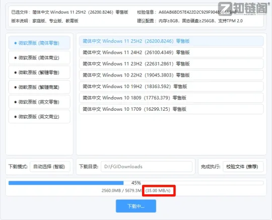272x220 pixels.
Task: Click the 35.00 MB/s speed text
Action: pos(158,190)
